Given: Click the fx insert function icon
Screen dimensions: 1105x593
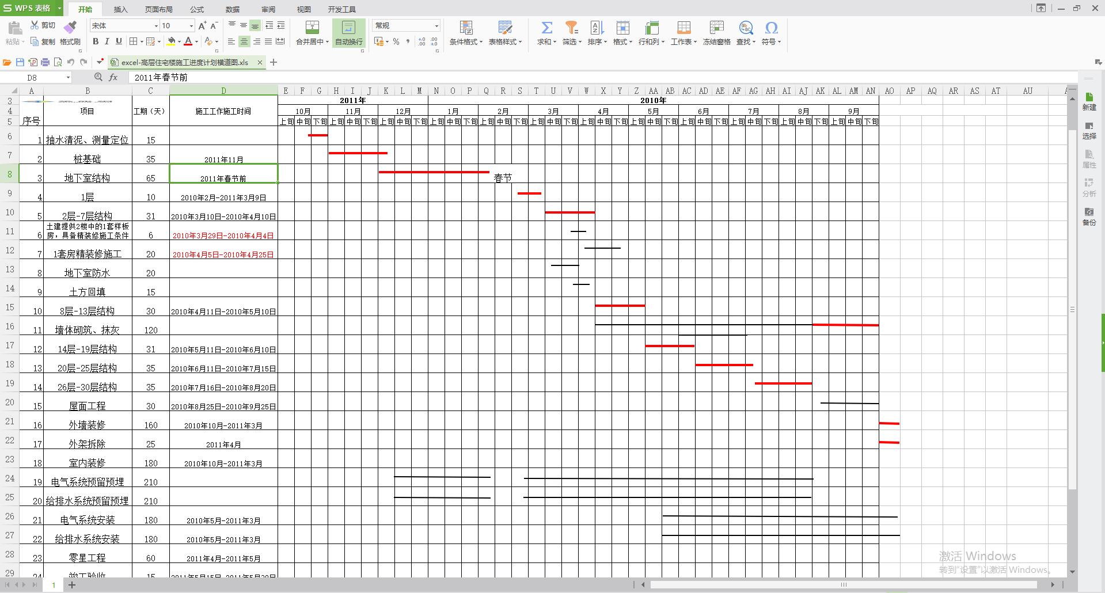Looking at the screenshot, I should 113,77.
